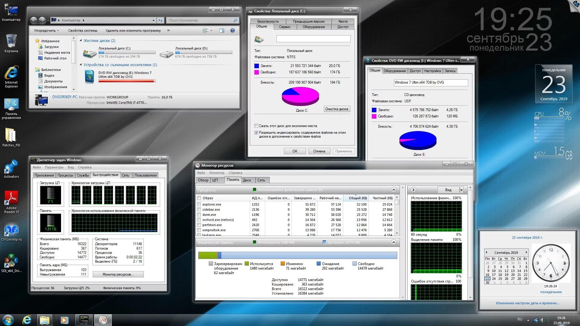Click blue Занято swatch in disk C
The width and height of the screenshot is (580, 326).
(x=256, y=66)
